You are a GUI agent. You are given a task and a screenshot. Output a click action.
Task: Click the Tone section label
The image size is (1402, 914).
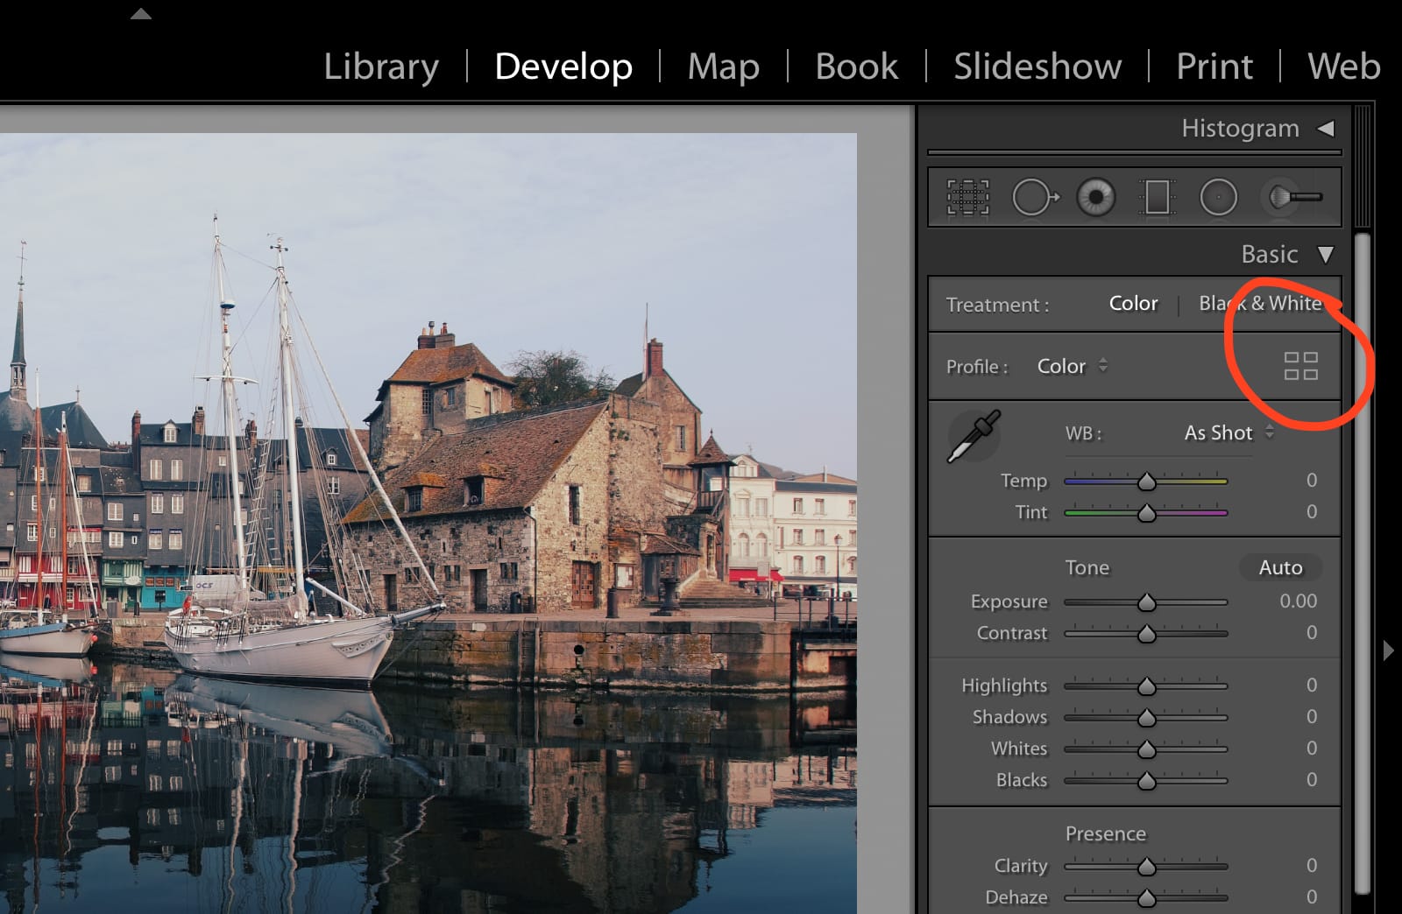1087,567
